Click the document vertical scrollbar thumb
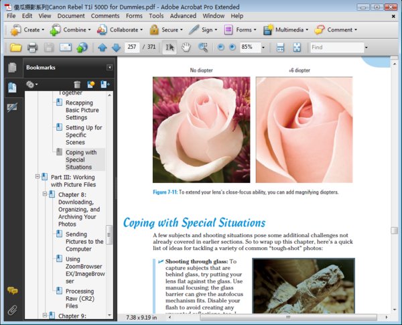402x325 pixels. [395, 231]
